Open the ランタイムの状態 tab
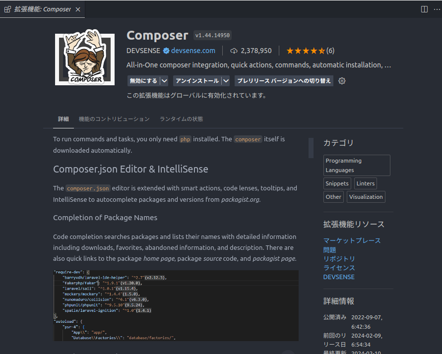 [x=181, y=119]
